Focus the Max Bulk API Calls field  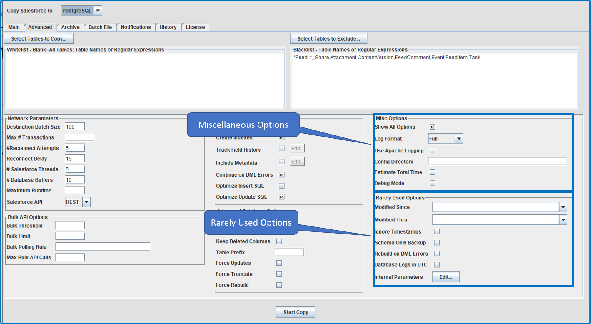(70, 257)
